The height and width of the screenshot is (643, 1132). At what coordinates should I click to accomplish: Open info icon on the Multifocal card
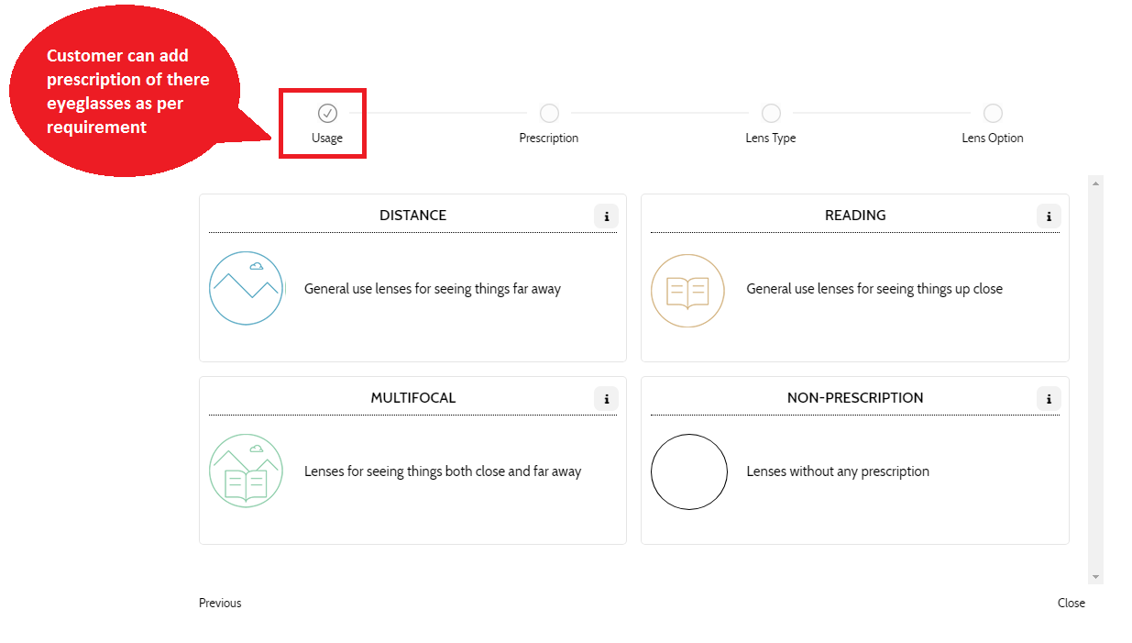coord(606,399)
